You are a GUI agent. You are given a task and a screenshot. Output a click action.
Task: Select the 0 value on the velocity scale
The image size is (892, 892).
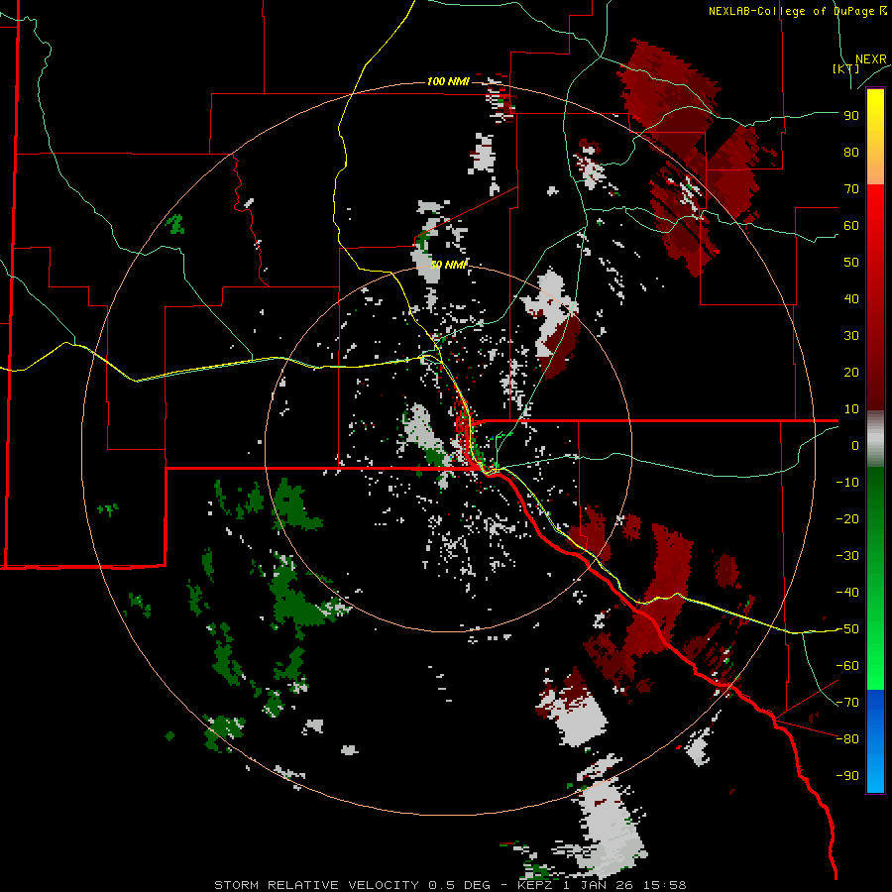click(x=855, y=446)
